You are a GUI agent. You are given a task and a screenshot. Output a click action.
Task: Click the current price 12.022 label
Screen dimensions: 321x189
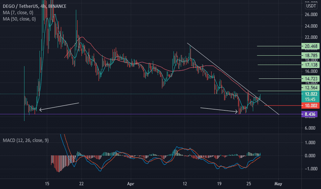(311, 94)
